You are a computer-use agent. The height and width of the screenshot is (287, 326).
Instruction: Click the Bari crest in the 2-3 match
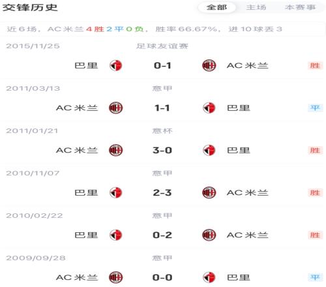click(116, 192)
